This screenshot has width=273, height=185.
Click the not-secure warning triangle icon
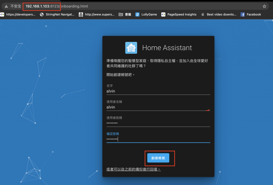tap(6, 6)
